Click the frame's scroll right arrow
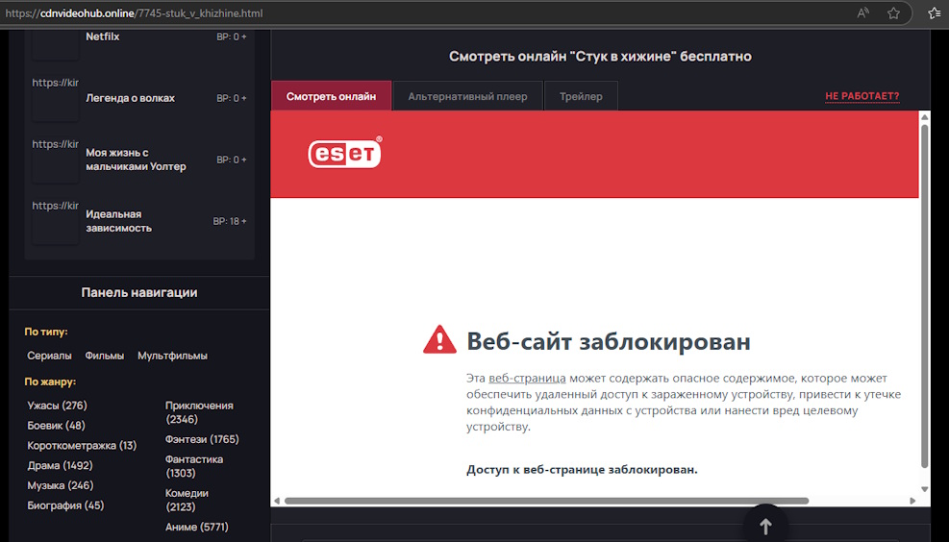This screenshot has height=542, width=949. coord(912,501)
